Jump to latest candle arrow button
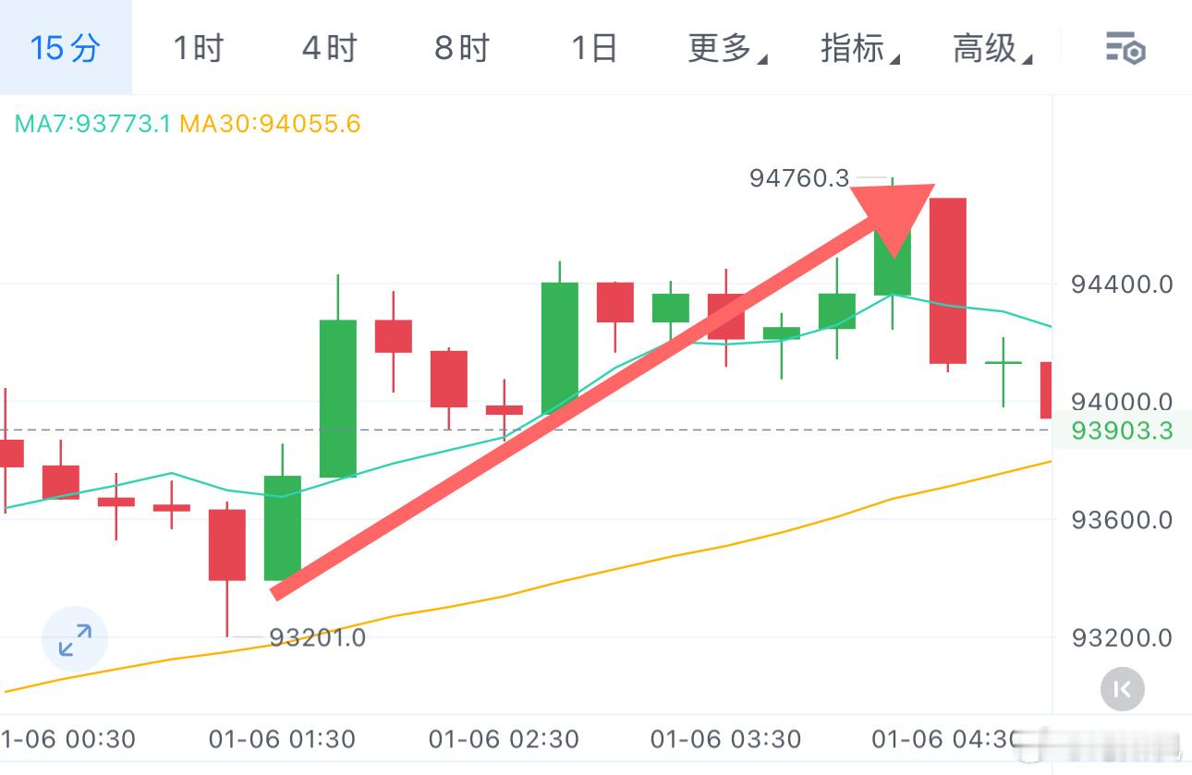This screenshot has height=775, width=1192. coord(1123,688)
